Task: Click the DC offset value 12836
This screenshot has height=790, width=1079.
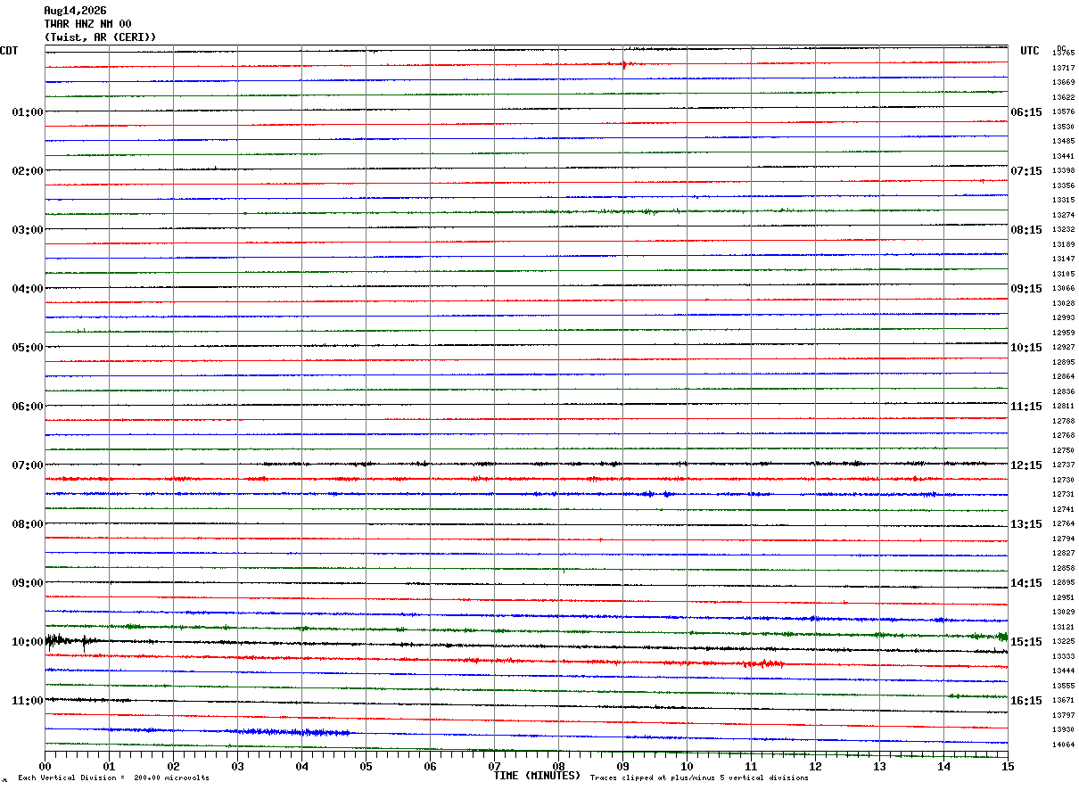Action: click(x=1063, y=391)
